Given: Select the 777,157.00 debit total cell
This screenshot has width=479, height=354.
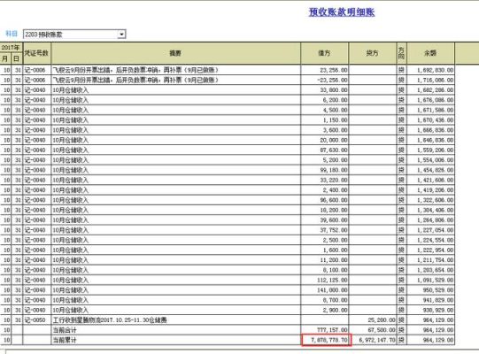Looking at the screenshot, I should [324, 330].
